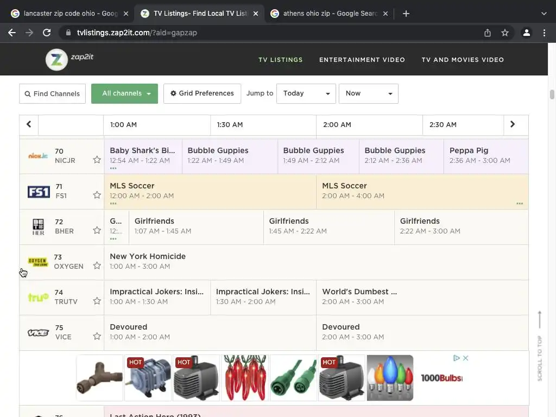Image resolution: width=556 pixels, height=417 pixels.
Task: Click the FS1 channel logo
Action: coord(39,192)
